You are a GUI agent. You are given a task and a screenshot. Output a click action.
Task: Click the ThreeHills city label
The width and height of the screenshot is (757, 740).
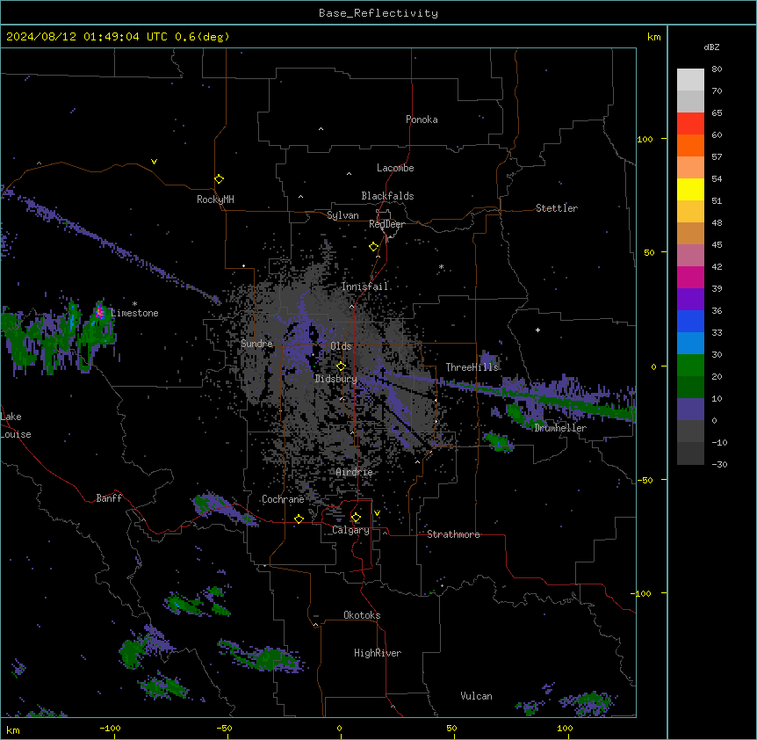(x=472, y=367)
